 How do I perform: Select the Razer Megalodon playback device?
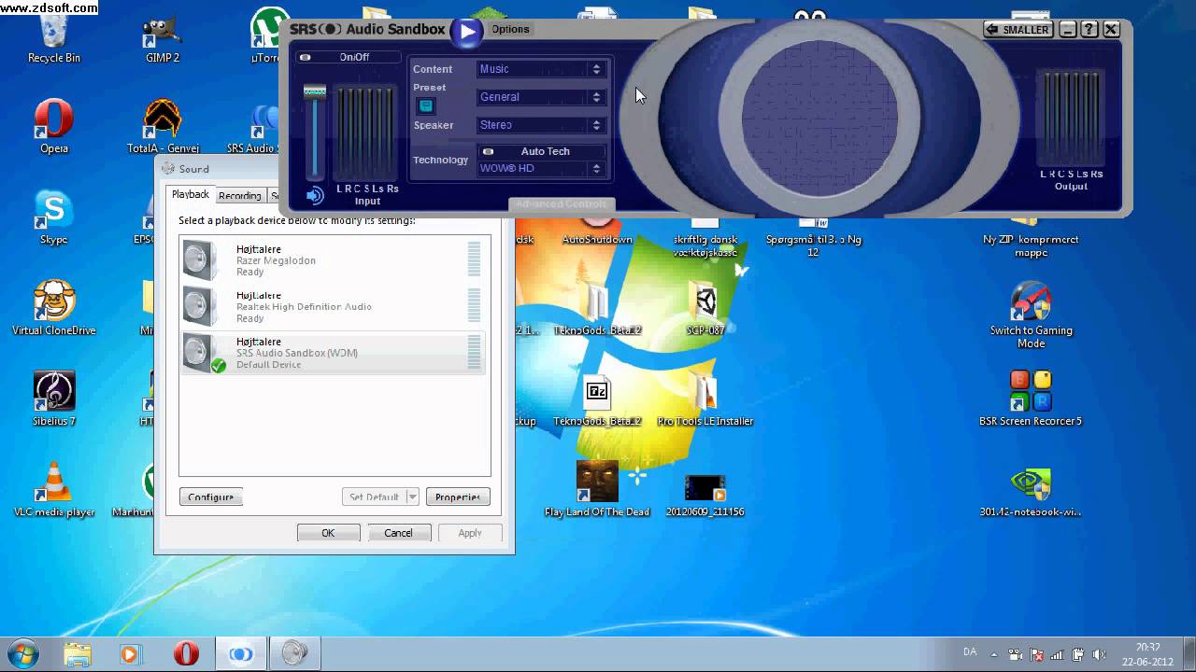[x=334, y=260]
